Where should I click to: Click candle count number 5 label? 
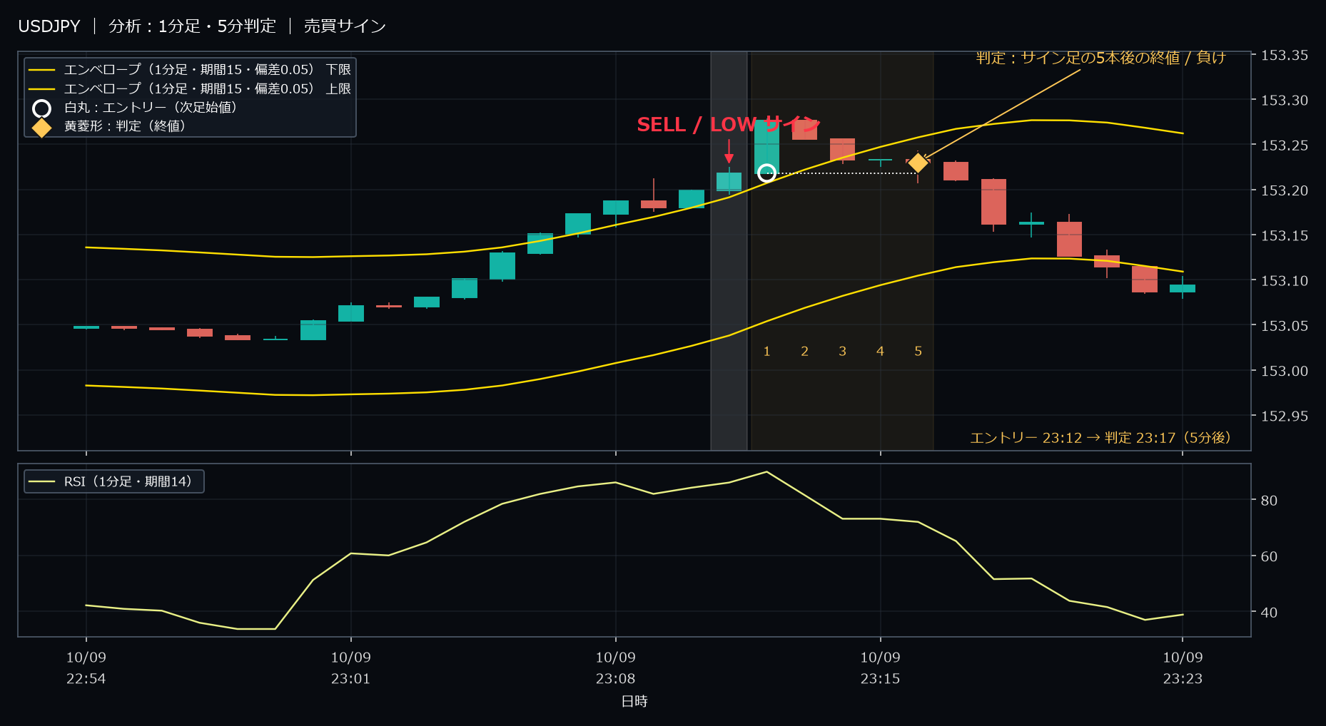point(918,352)
